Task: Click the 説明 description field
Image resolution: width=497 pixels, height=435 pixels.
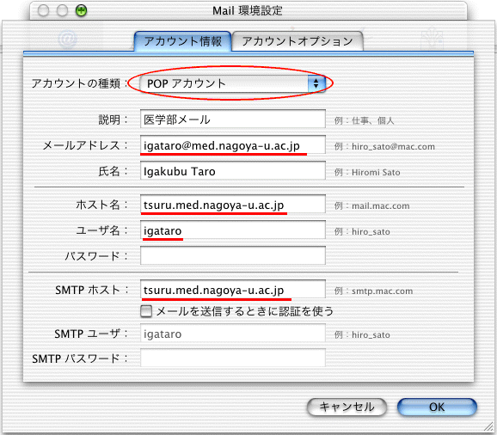Action: coord(233,119)
